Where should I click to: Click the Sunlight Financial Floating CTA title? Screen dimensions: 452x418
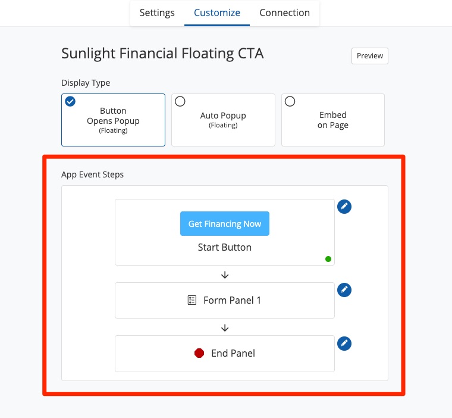coord(162,54)
